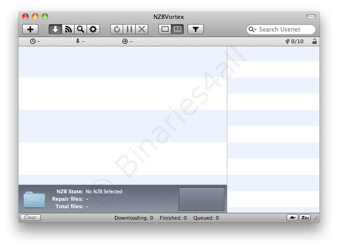Image resolution: width=338 pixels, height=248 pixels.
Task: Click the Finished: 0 status text
Action: 173,218
